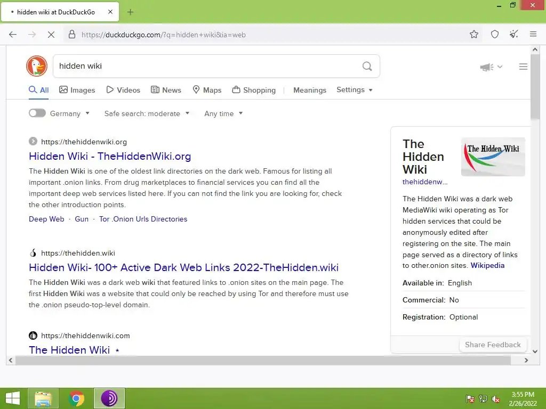This screenshot has height=409, width=546.
Task: Open the Germany region dropdown
Action: pos(70,113)
